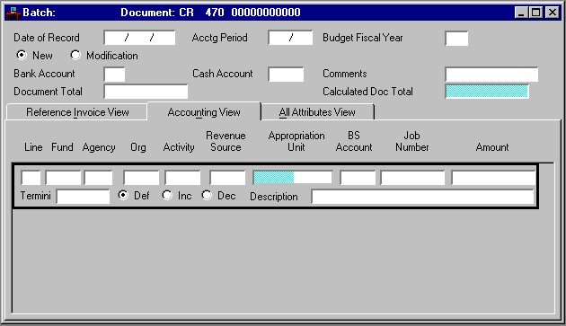Select the New radio button
This screenshot has height=326, width=566.
point(22,56)
